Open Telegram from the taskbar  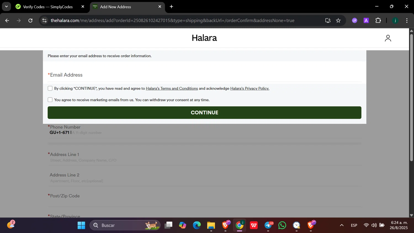[x=268, y=225]
